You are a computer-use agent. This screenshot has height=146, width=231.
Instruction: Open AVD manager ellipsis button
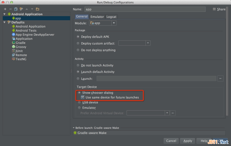click(x=173, y=113)
